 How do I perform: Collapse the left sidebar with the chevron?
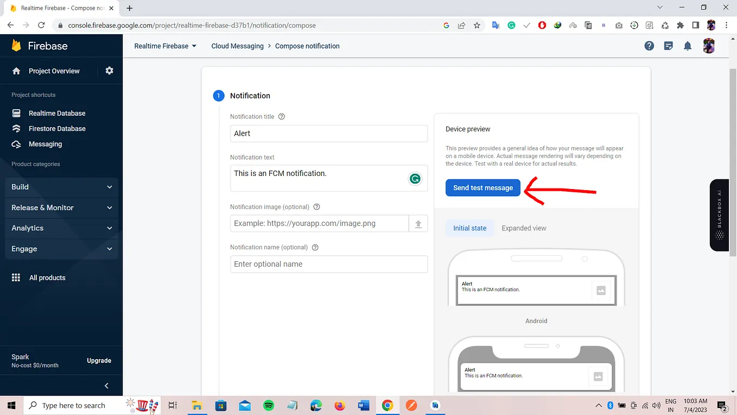106,386
